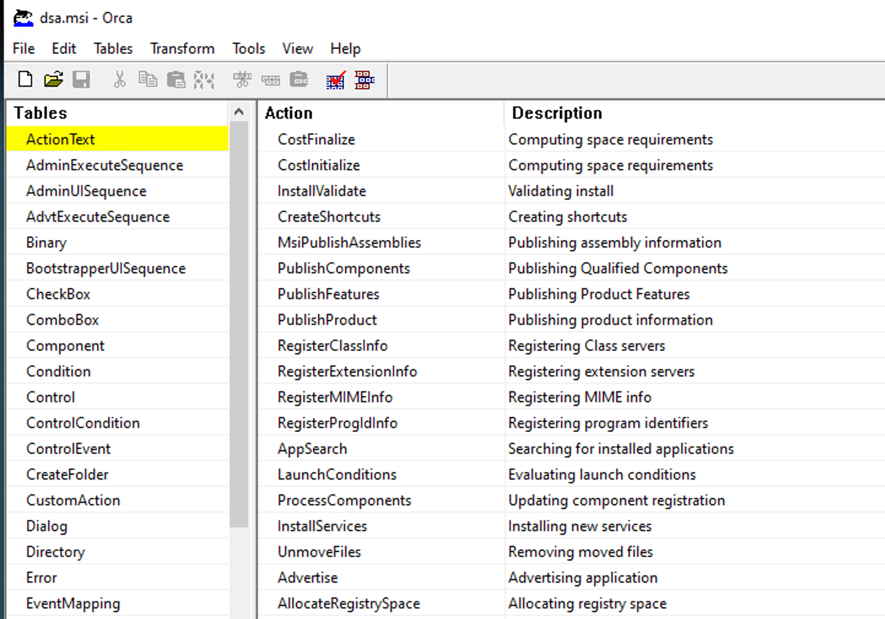Screen dimensions: 885x619
Task: Click the Copy toolbar icon
Action: (148, 79)
